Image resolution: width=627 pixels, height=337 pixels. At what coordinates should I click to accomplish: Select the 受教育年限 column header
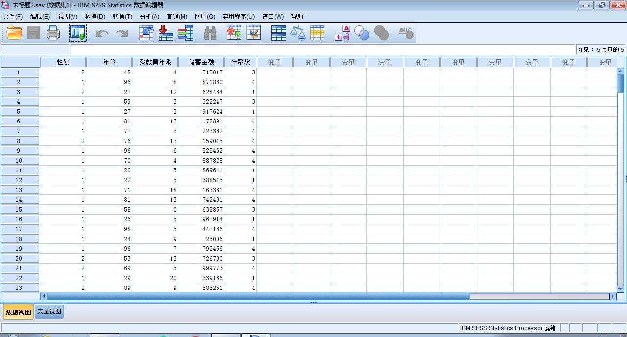coord(155,62)
